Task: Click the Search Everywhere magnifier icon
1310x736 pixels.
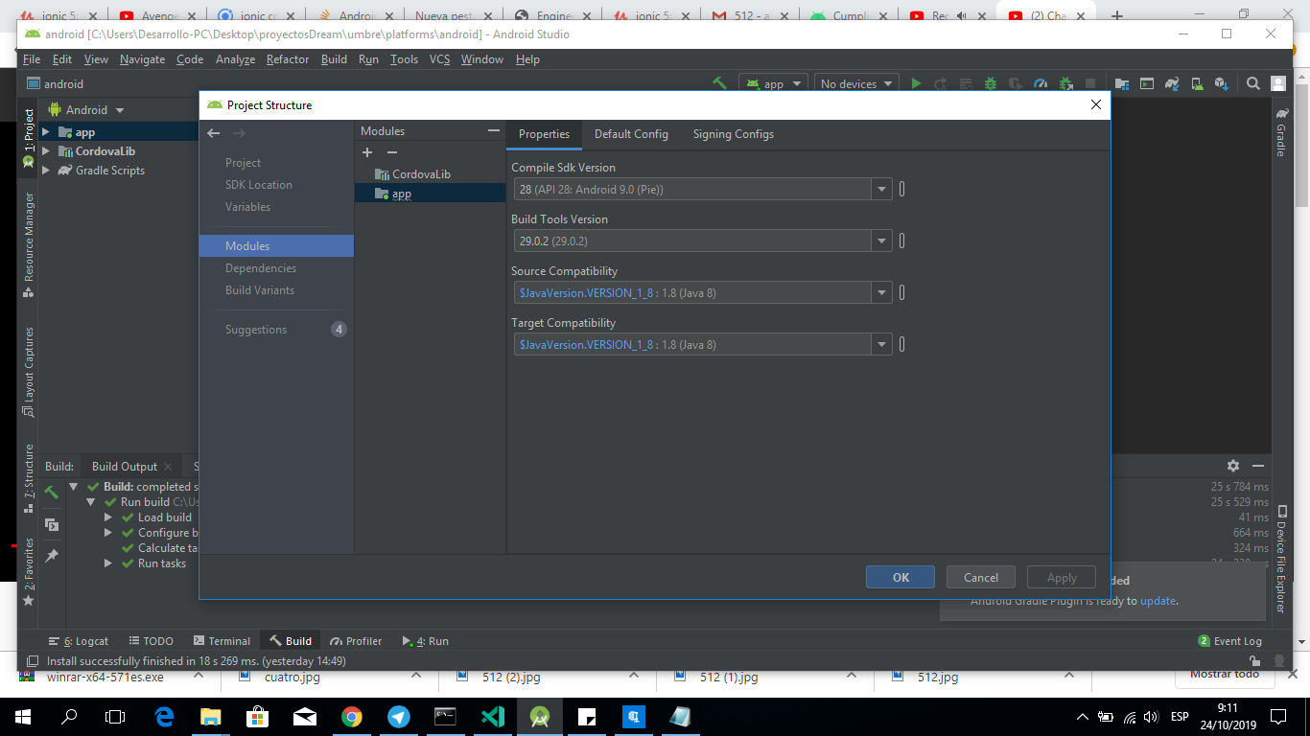Action: coord(1252,83)
